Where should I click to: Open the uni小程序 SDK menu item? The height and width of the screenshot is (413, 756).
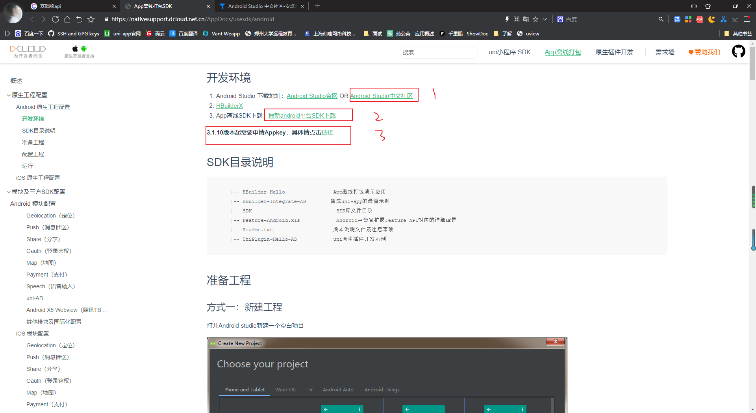(510, 52)
